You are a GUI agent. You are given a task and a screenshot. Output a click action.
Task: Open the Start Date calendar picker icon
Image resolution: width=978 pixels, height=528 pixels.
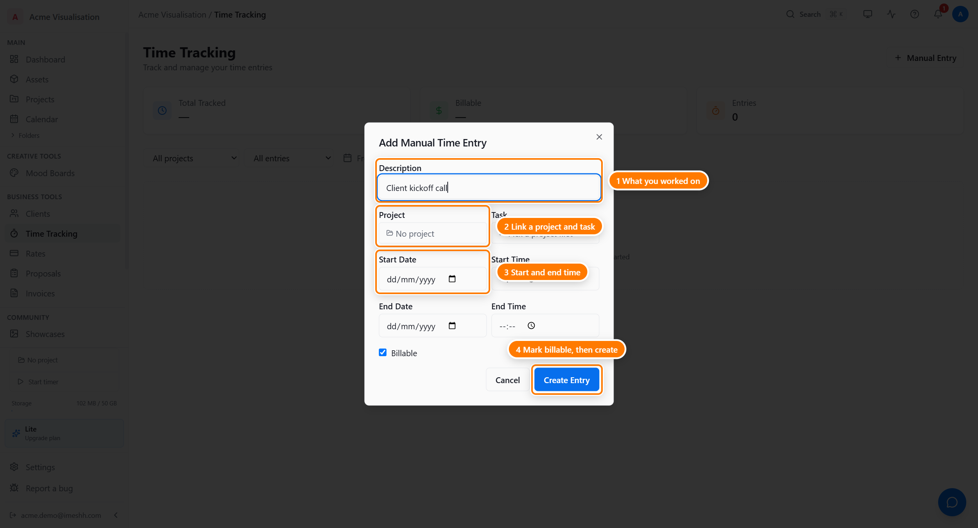click(452, 279)
